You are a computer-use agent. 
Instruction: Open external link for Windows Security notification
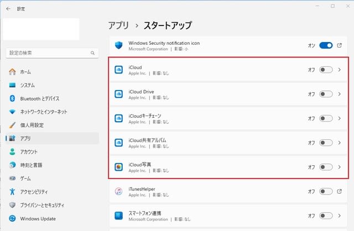coord(339,45)
